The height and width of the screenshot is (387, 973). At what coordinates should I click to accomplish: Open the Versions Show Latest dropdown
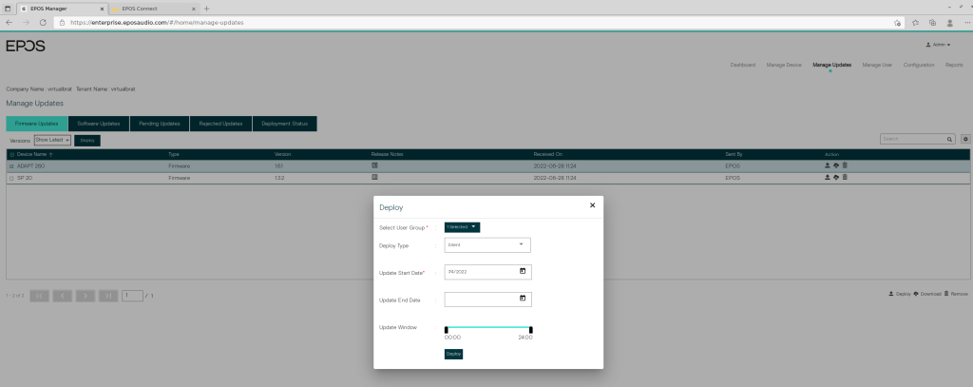pos(53,140)
